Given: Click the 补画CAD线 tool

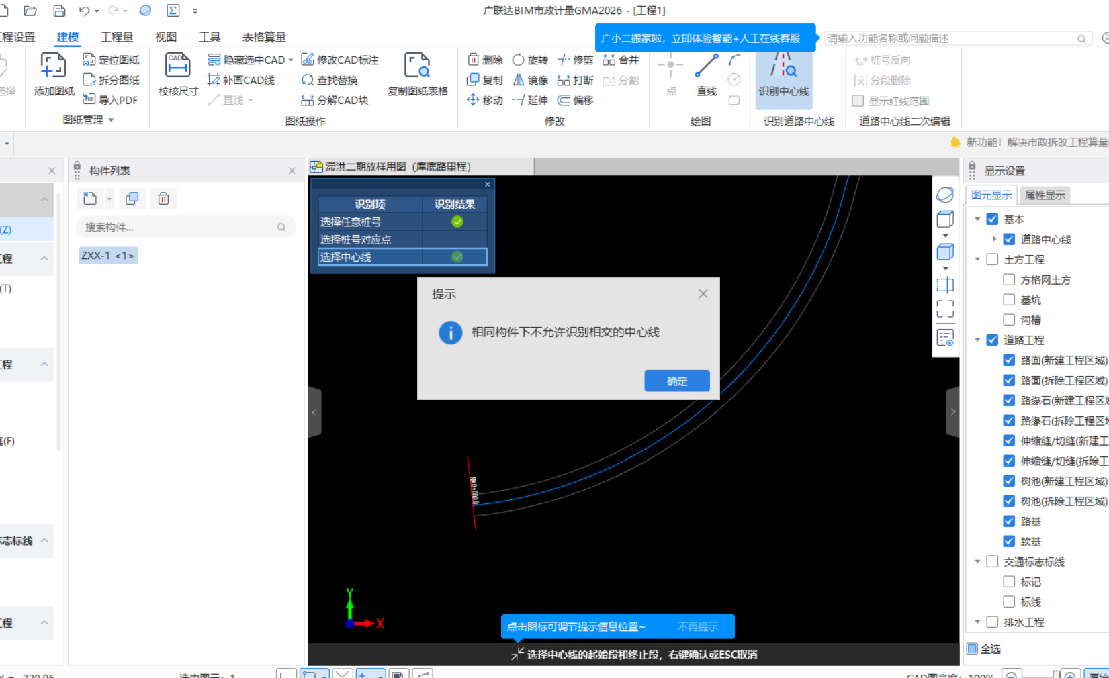Looking at the screenshot, I should click(241, 80).
